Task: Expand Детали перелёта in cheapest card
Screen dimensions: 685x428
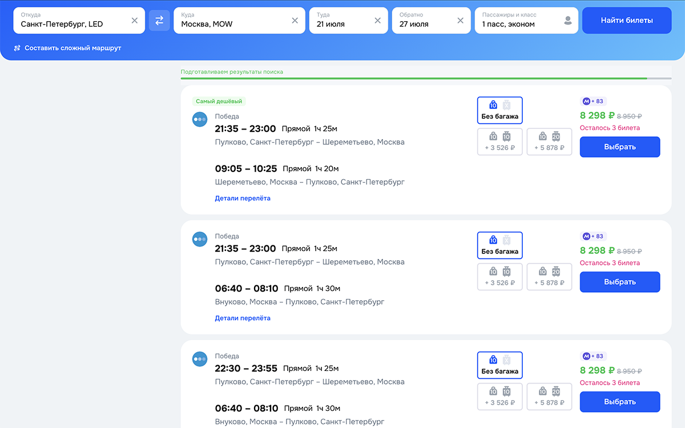Action: coord(243,199)
